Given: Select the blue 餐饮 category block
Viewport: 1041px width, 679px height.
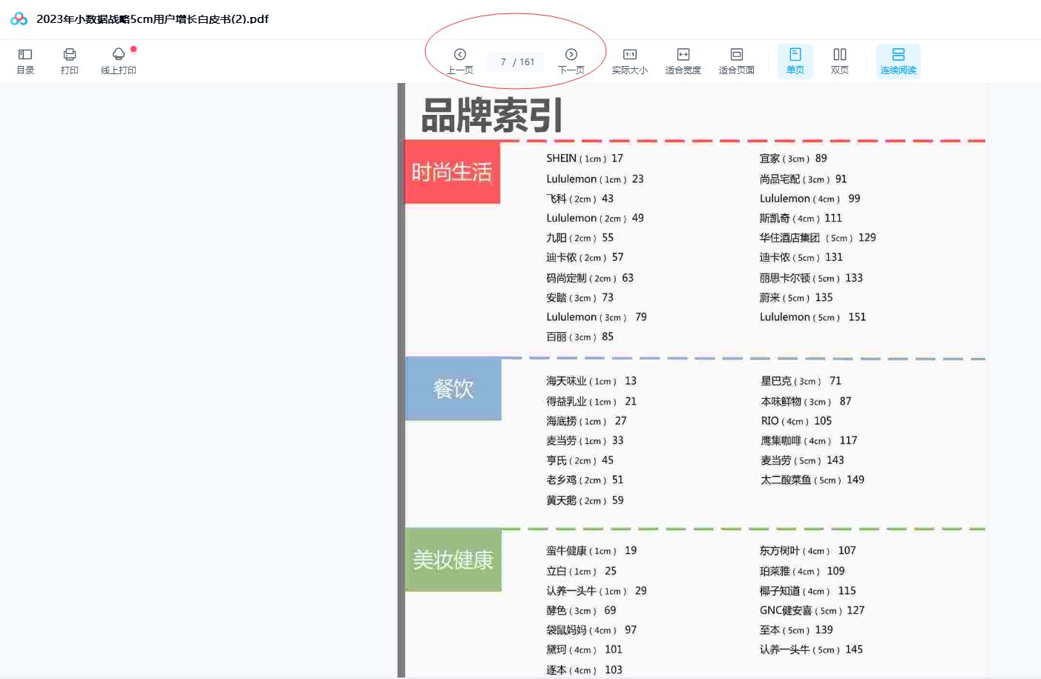Looking at the screenshot, I should (453, 388).
